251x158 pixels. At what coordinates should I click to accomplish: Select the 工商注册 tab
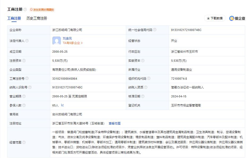pyautogui.click(x=14, y=19)
